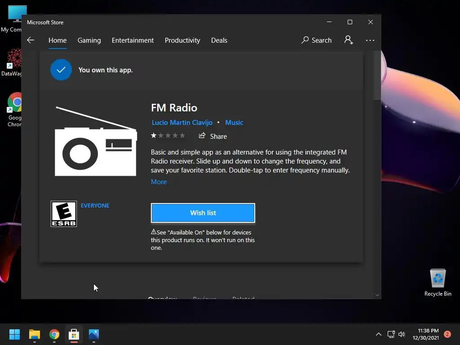Open the Windows Start menu
This screenshot has height=345, width=460.
14,334
